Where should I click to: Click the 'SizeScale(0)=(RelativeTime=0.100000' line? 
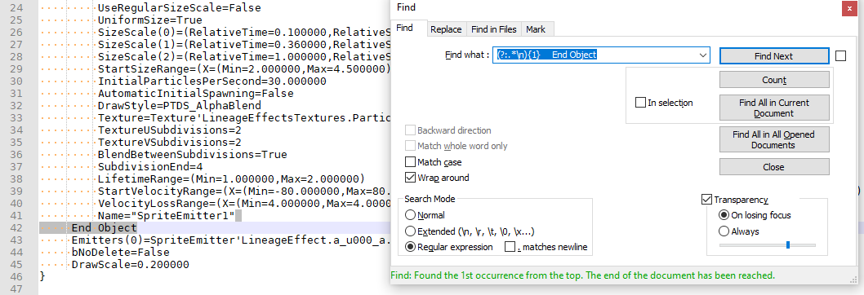point(244,33)
